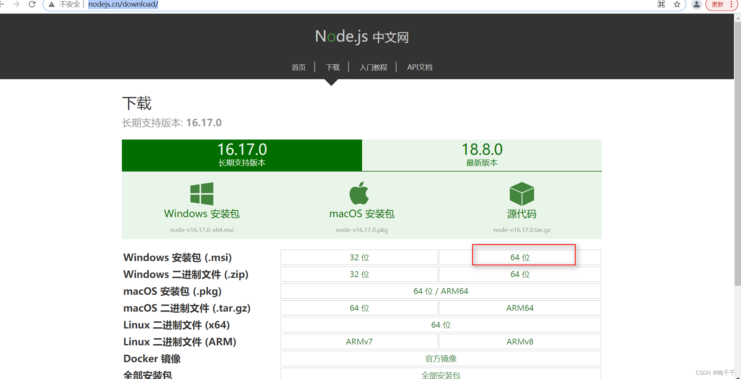Click the ARMv8 Linux binary link
The width and height of the screenshot is (741, 379).
520,342
